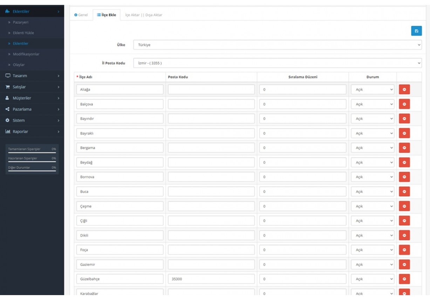The width and height of the screenshot is (430, 300).
Task: Open the Durum dropdown for Aliağa row
Action: pyautogui.click(x=373, y=89)
